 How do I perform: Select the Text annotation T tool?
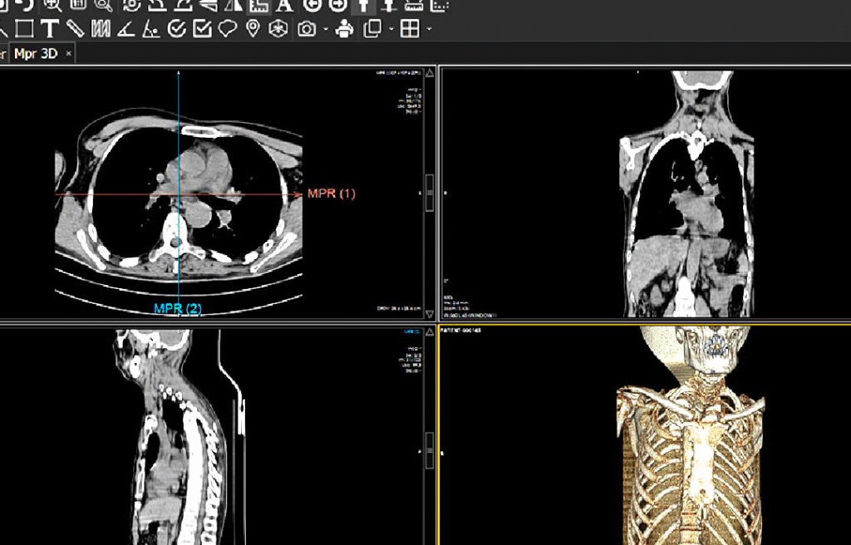click(x=49, y=29)
